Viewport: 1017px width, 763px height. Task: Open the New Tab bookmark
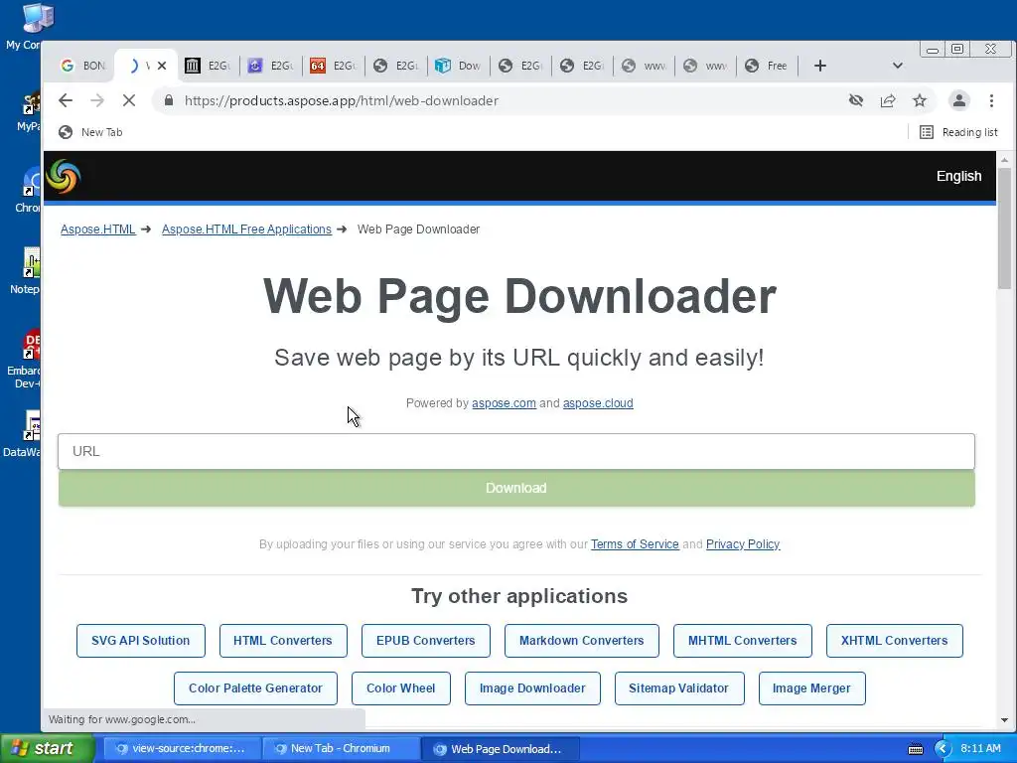(x=90, y=132)
